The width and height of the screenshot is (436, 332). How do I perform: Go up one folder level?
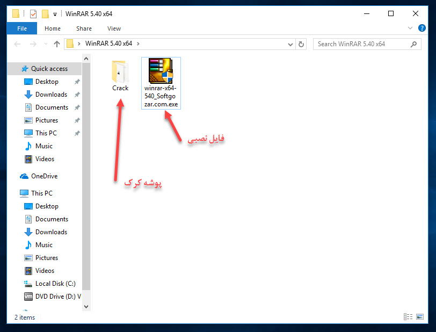(57, 44)
